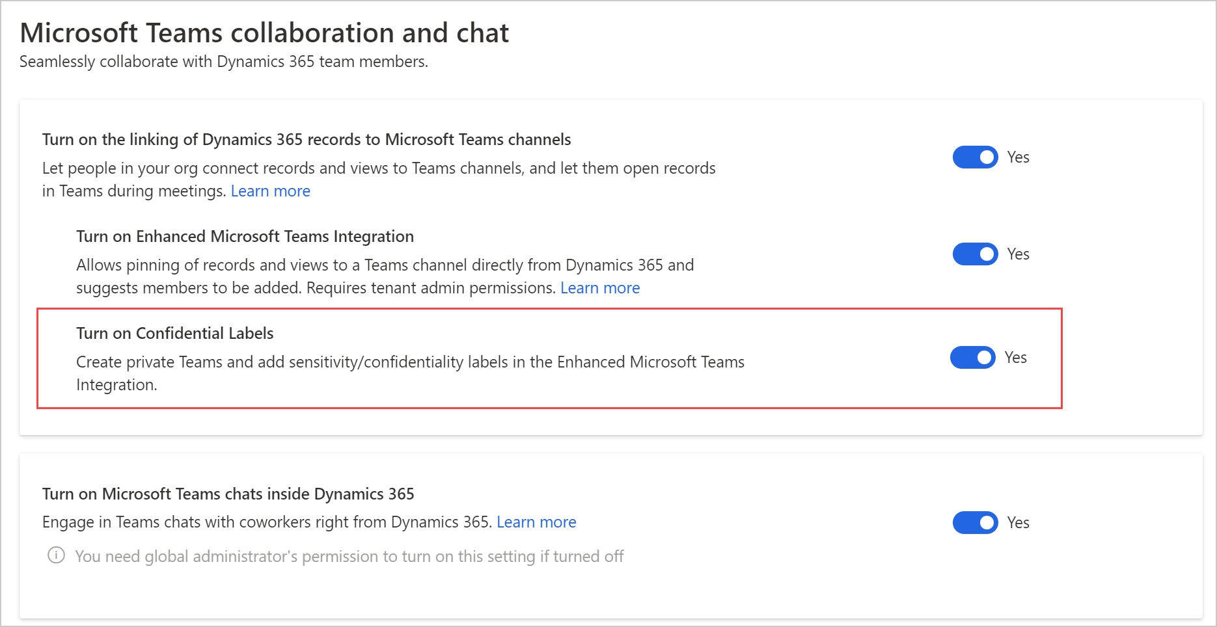
Task: Switch off linking Dynamics 365 records to Teams channels
Action: tap(975, 157)
